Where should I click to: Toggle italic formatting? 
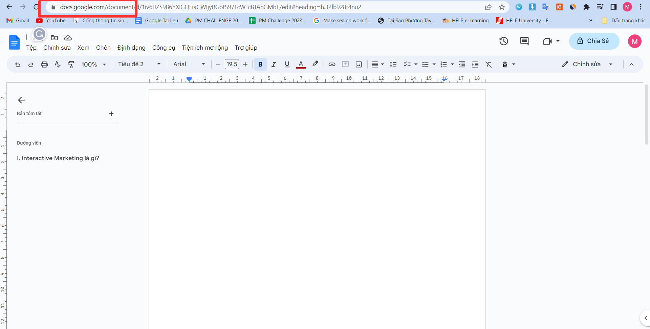pos(274,65)
